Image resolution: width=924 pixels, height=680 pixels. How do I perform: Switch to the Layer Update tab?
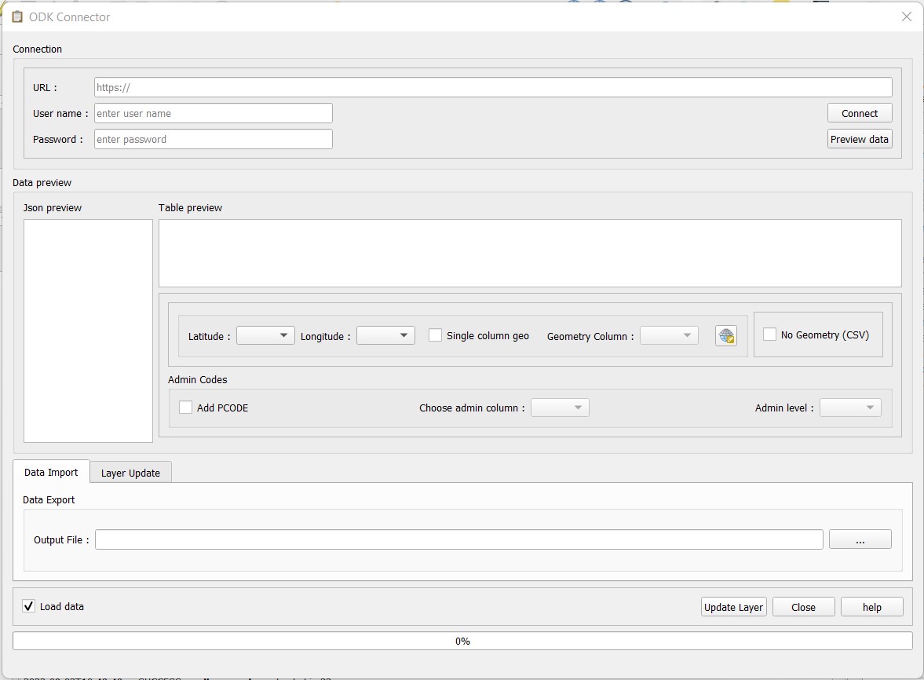click(130, 473)
